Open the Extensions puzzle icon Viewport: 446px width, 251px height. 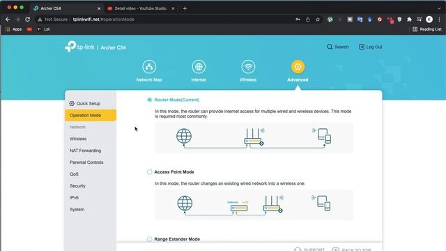(x=409, y=20)
